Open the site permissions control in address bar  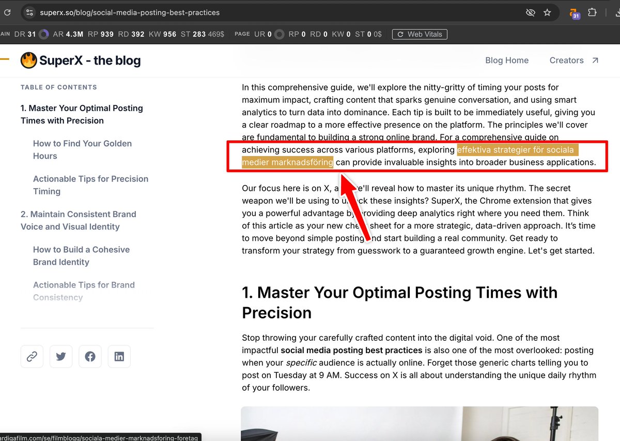[29, 12]
